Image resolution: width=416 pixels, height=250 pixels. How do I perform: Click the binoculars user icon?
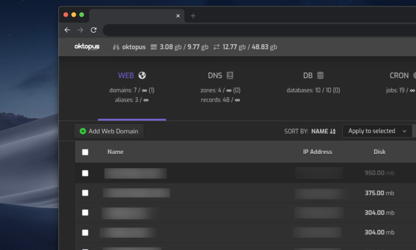(116, 47)
